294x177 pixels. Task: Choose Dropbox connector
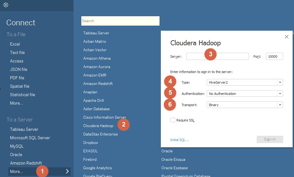(91, 143)
